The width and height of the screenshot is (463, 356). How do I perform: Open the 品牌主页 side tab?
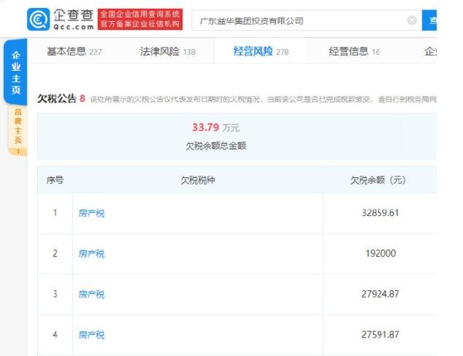(x=18, y=131)
